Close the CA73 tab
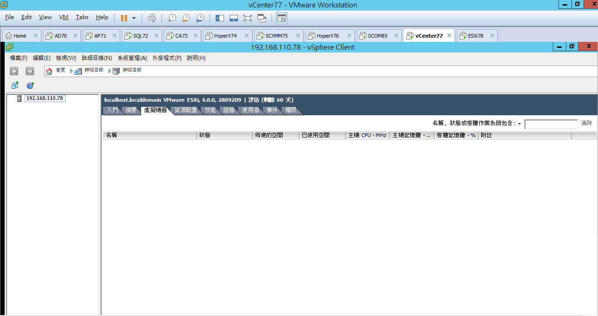Image resolution: width=598 pixels, height=316 pixels. pyautogui.click(x=196, y=35)
